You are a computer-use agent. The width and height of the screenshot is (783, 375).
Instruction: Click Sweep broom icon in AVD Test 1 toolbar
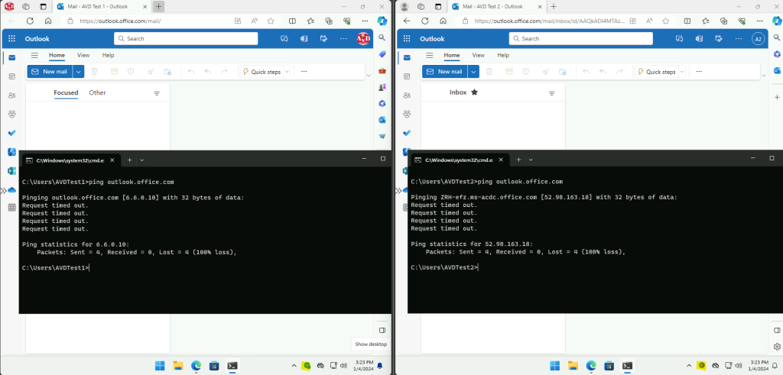151,72
